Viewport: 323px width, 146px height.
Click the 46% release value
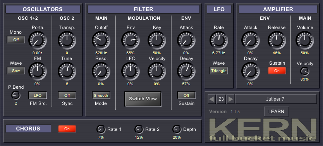tap(277, 53)
